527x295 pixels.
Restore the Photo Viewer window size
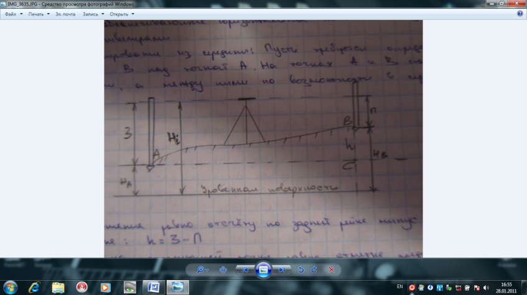tap(501, 3)
